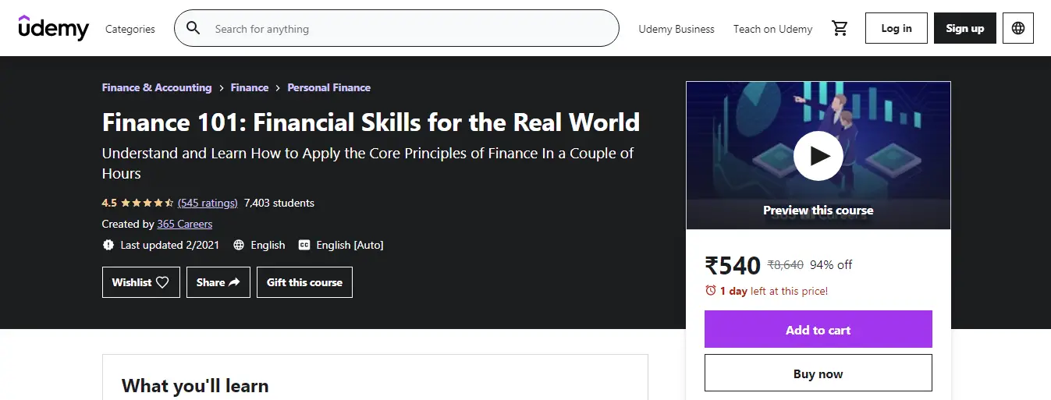Click Gift this course button
The height and width of the screenshot is (400, 1051).
tap(304, 282)
